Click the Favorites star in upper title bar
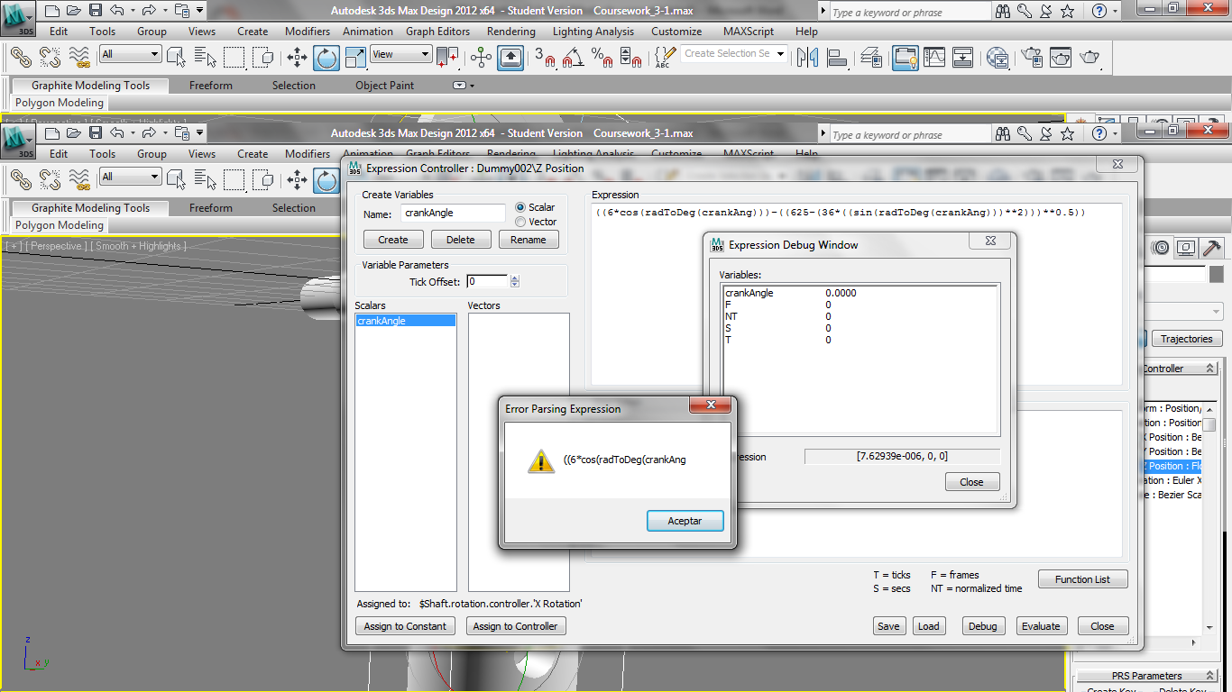 [x=1067, y=12]
